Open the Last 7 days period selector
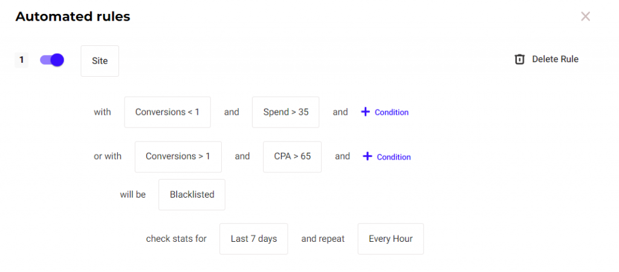 pos(253,239)
